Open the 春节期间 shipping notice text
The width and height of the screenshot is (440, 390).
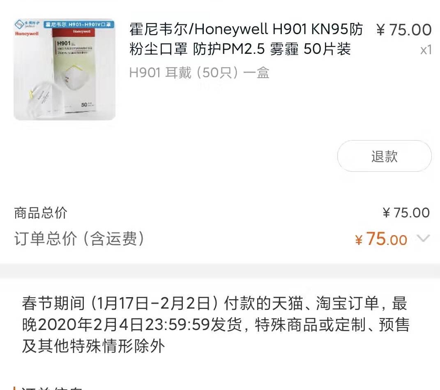(x=216, y=325)
